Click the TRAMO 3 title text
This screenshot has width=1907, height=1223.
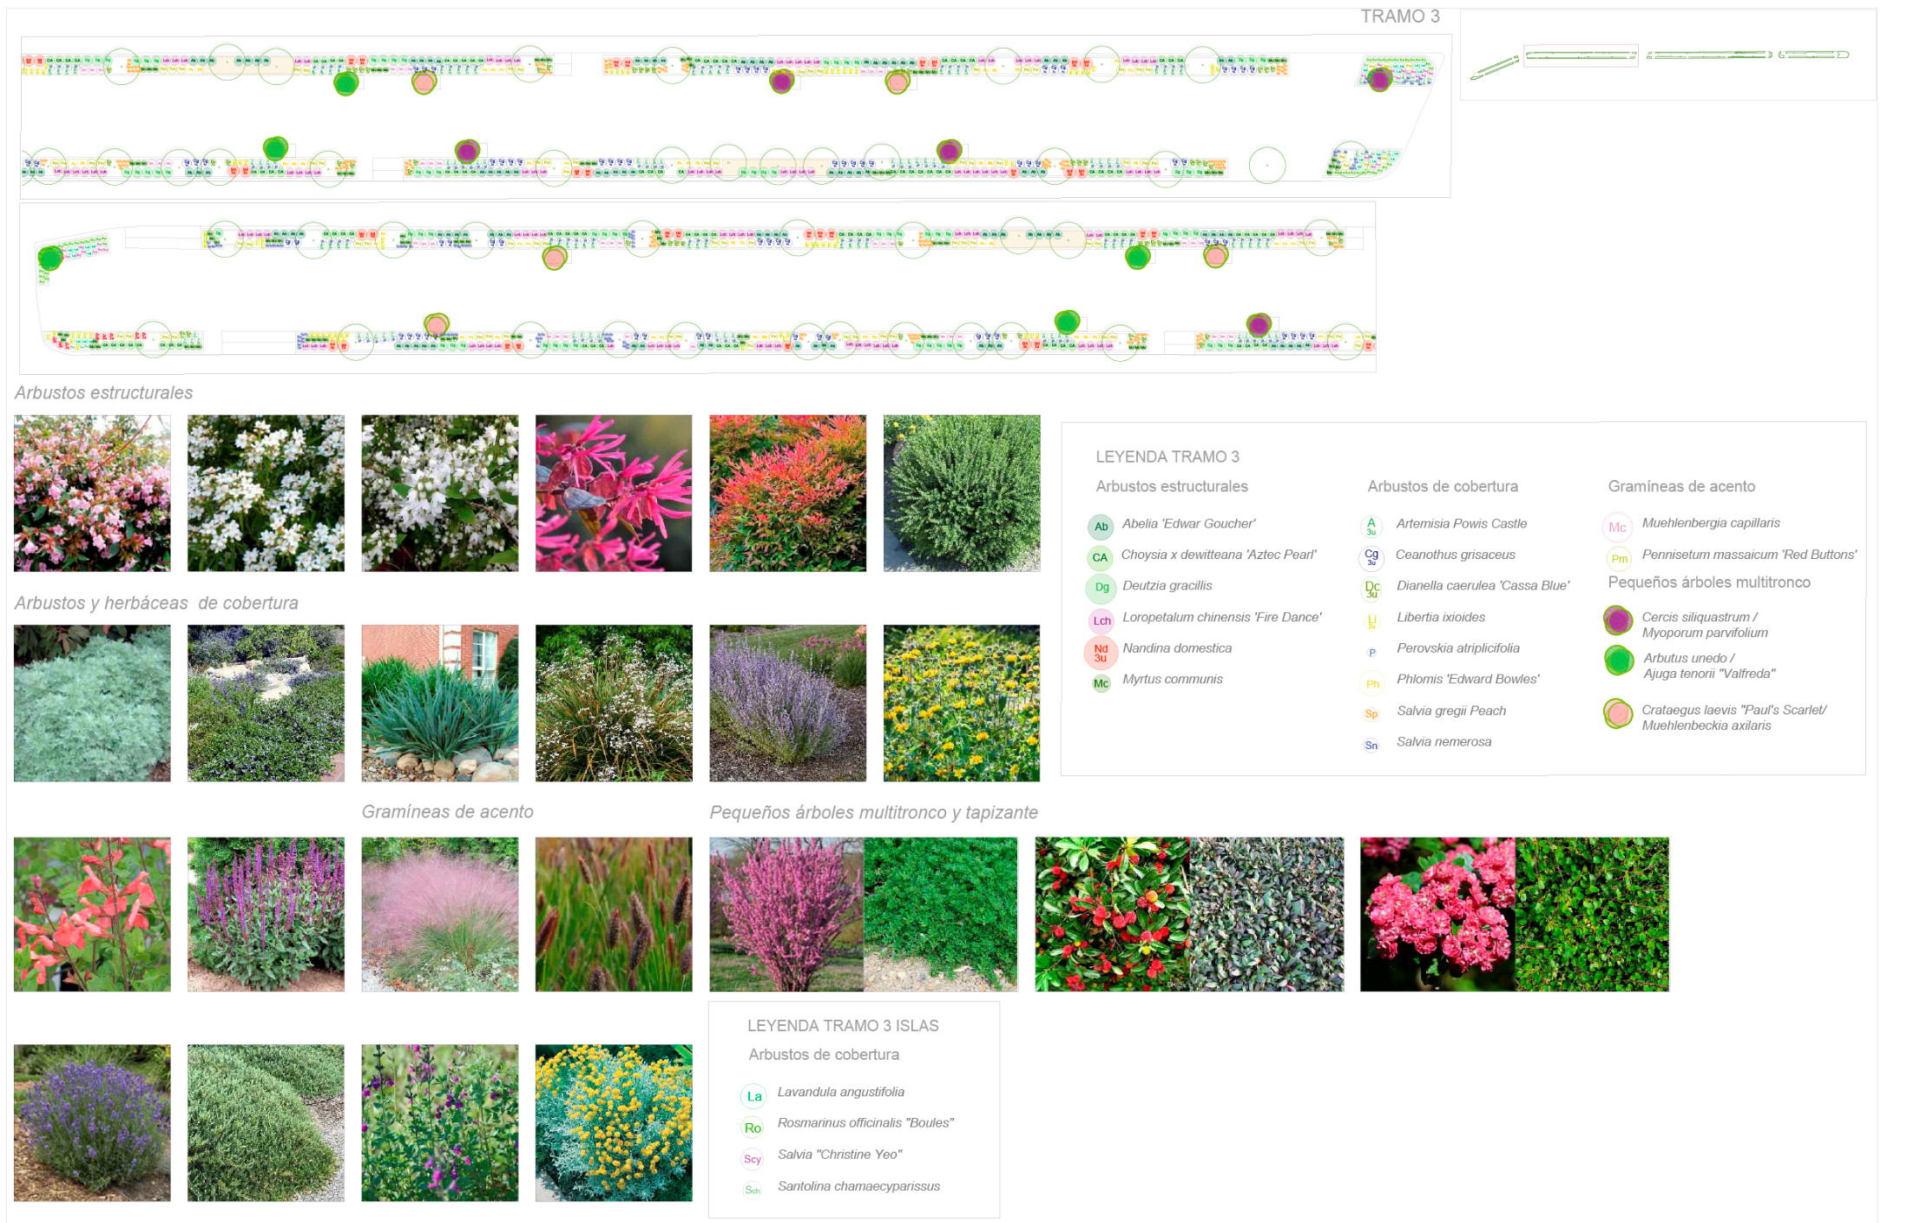coord(1399,16)
